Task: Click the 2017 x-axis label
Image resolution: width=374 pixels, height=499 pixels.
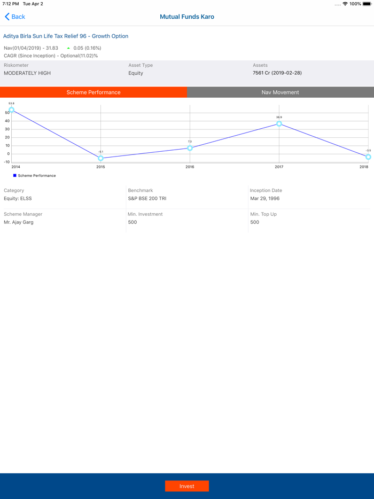Action: click(279, 167)
